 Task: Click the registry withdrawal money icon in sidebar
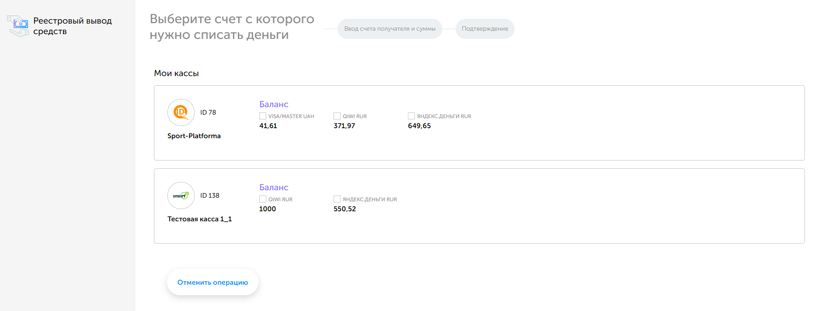18,26
